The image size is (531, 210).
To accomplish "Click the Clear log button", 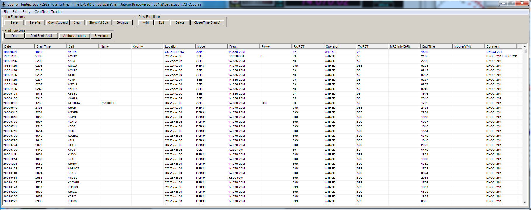I will point(77,22).
